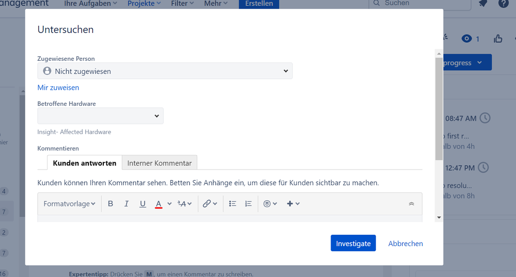Image resolution: width=516 pixels, height=277 pixels.
Task: Click the dialog scrollbar down arrow
Action: 439,218
